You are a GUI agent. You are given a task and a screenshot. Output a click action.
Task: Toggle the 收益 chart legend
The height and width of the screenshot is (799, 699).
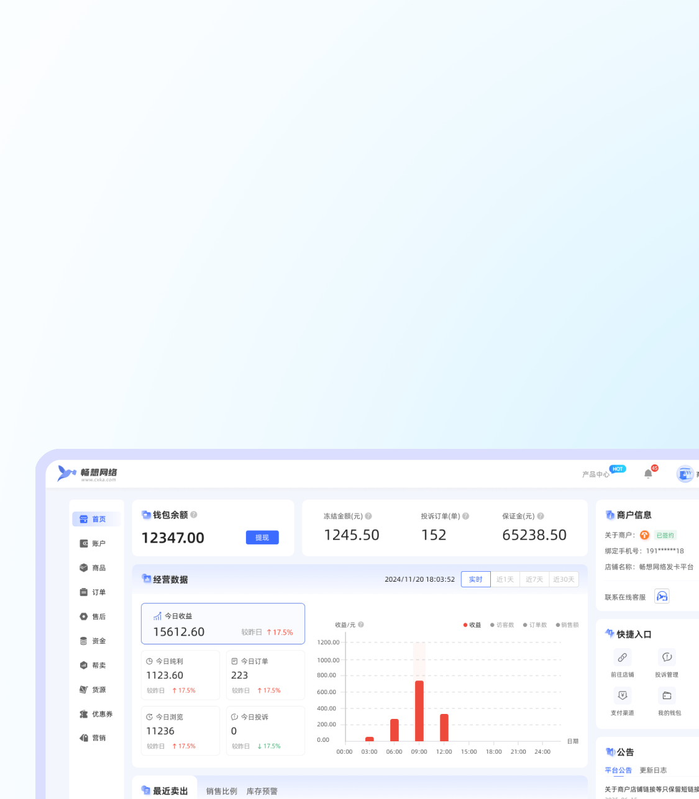click(472, 625)
